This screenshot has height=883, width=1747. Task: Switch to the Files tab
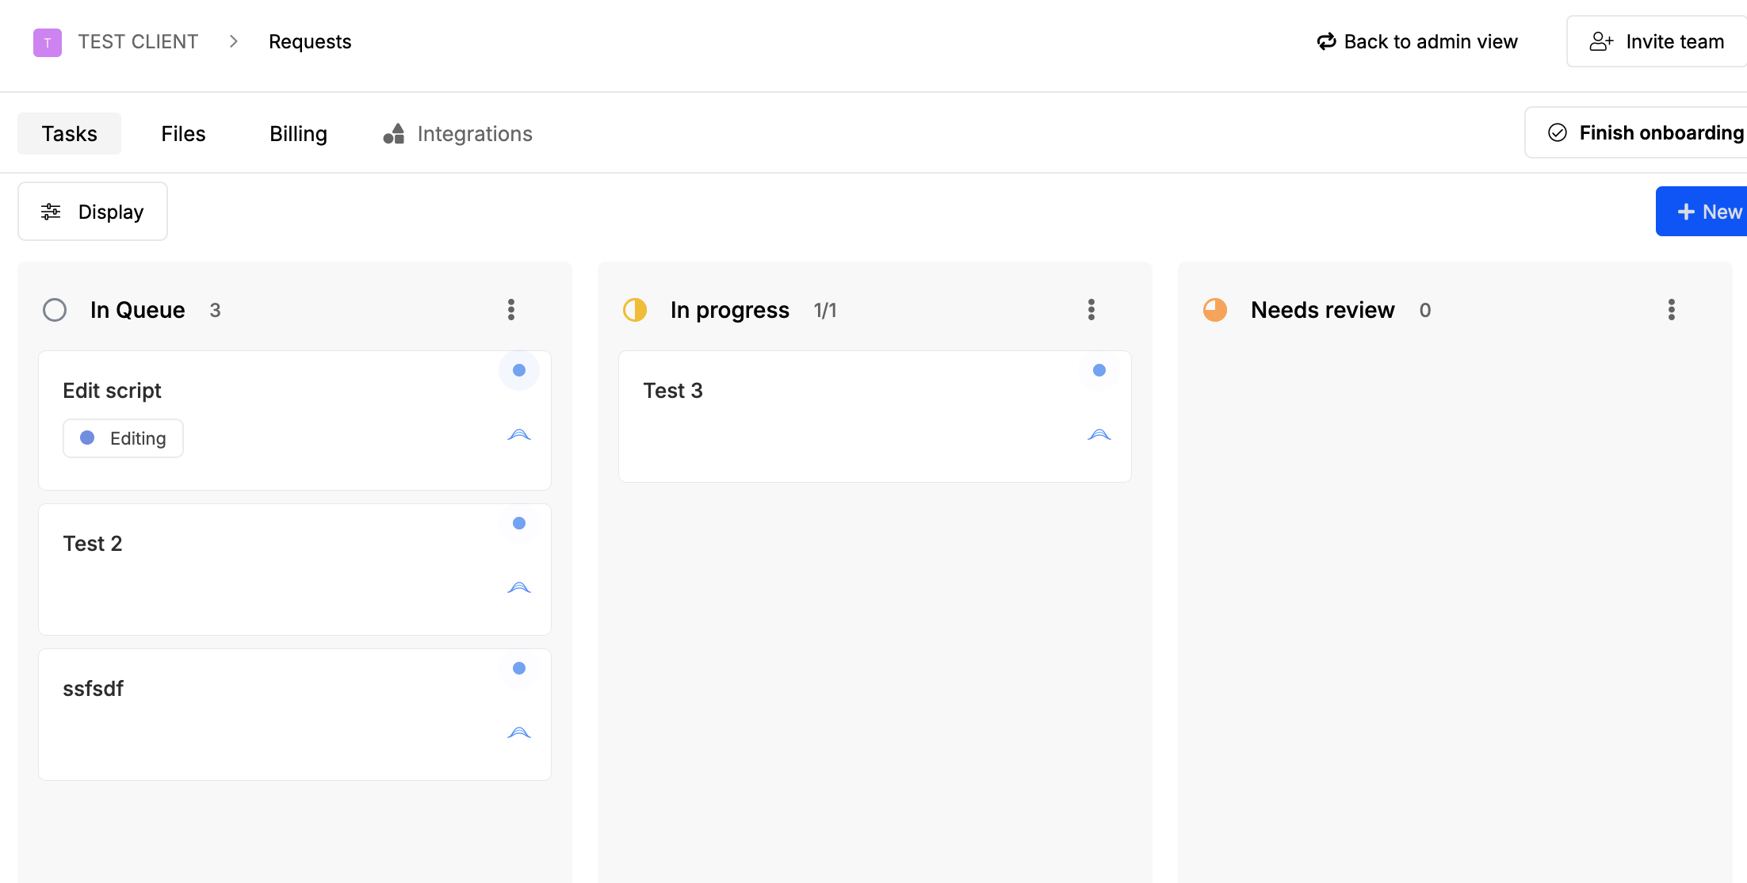click(x=183, y=134)
